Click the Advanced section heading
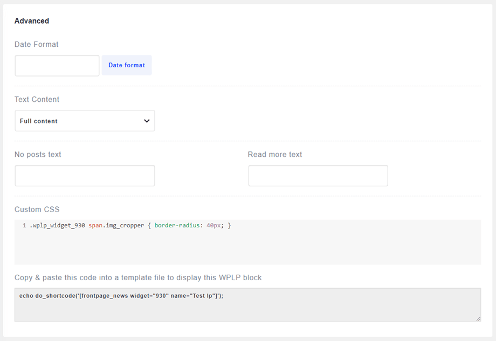Screen dimensions: 496x341 point(32,21)
